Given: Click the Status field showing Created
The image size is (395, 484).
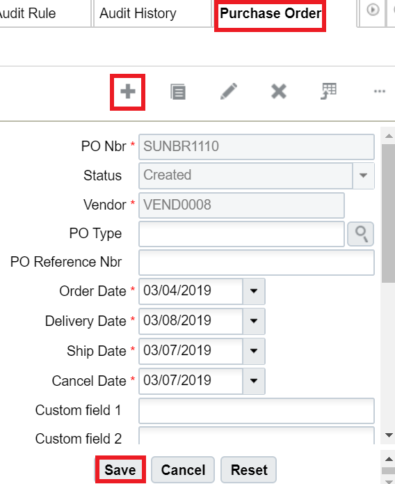Looking at the screenshot, I should tap(245, 175).
